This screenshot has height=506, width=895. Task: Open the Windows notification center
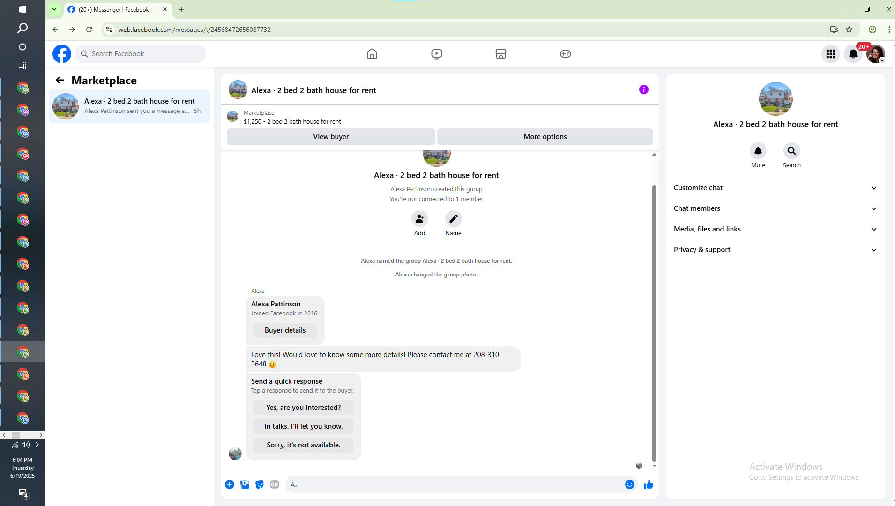(x=23, y=493)
